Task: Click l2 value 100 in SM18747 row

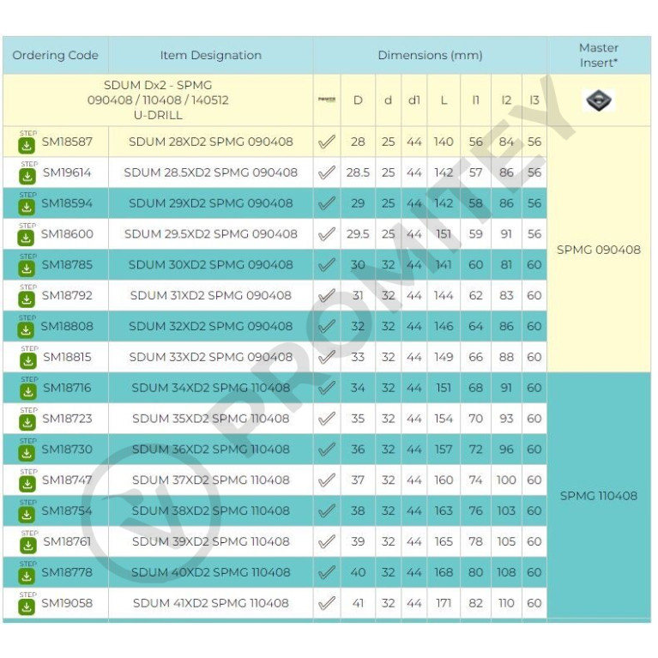Action: (x=506, y=480)
